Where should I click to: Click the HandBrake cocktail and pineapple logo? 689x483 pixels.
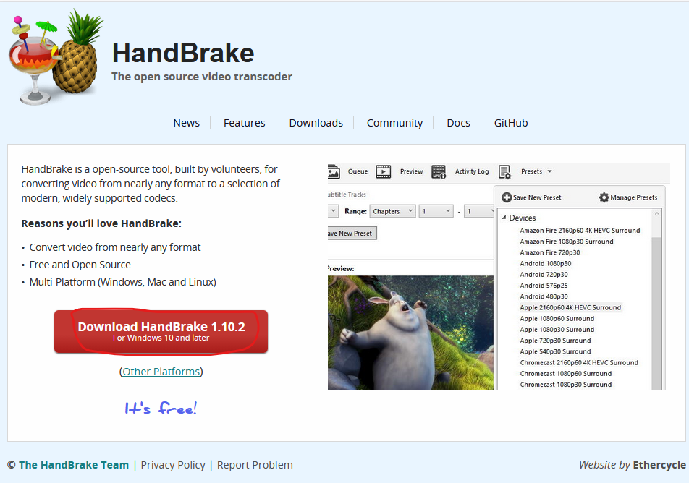(x=56, y=56)
